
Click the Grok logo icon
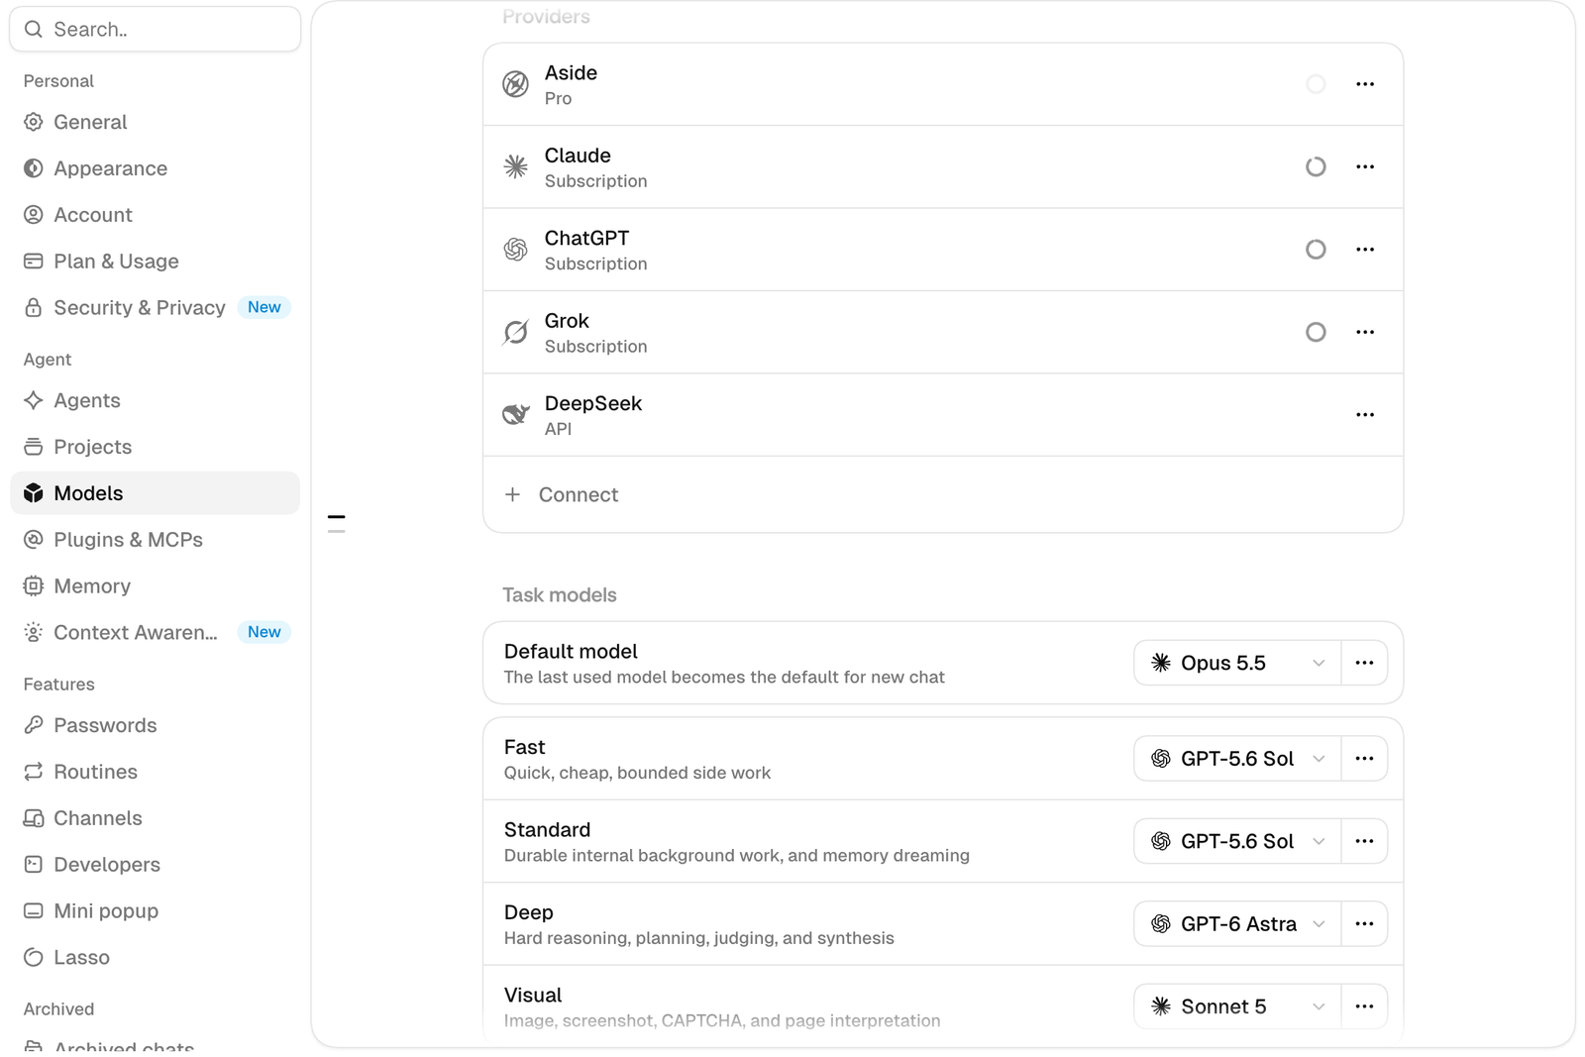(x=515, y=332)
